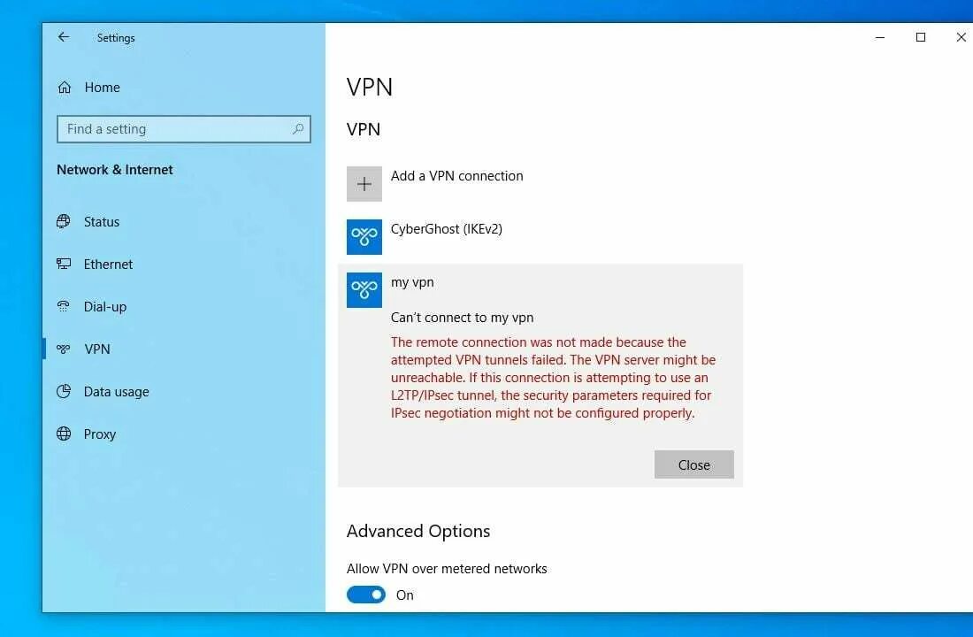Focus the Find a setting search box
This screenshot has height=637, width=973.
click(x=184, y=129)
